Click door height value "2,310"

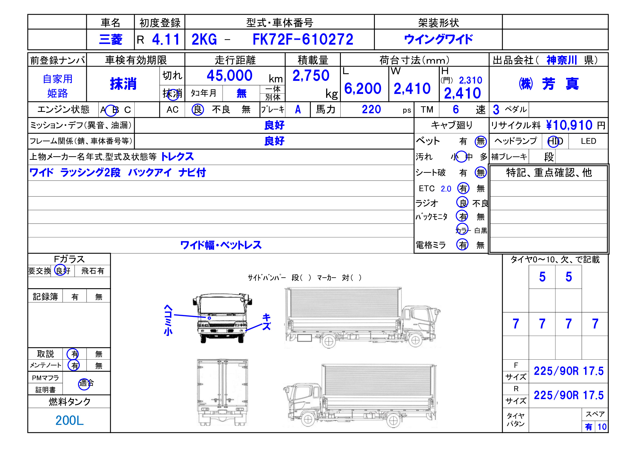tap(470, 80)
